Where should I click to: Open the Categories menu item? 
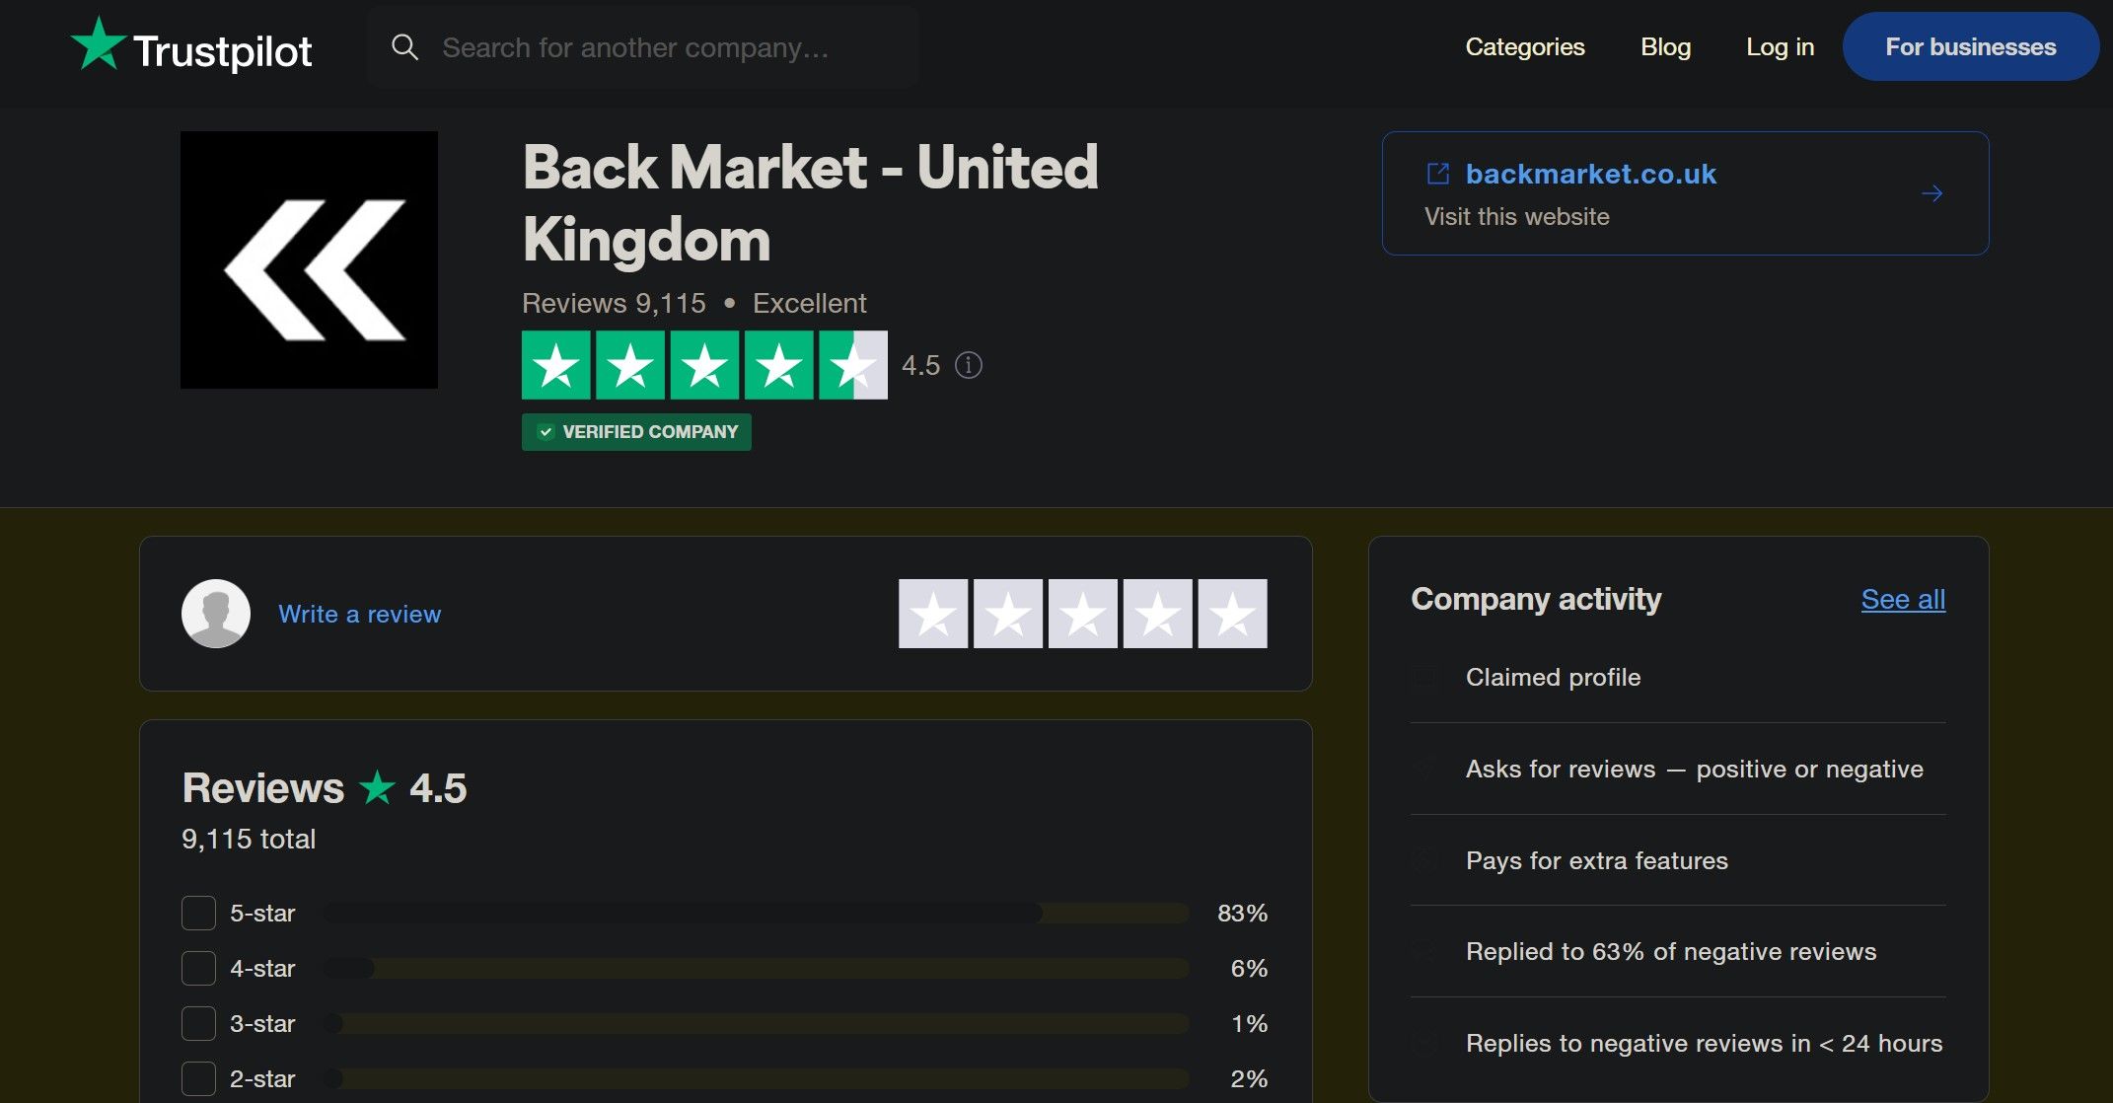click(1524, 46)
